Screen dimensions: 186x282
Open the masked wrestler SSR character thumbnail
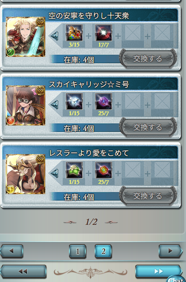[26, 174]
